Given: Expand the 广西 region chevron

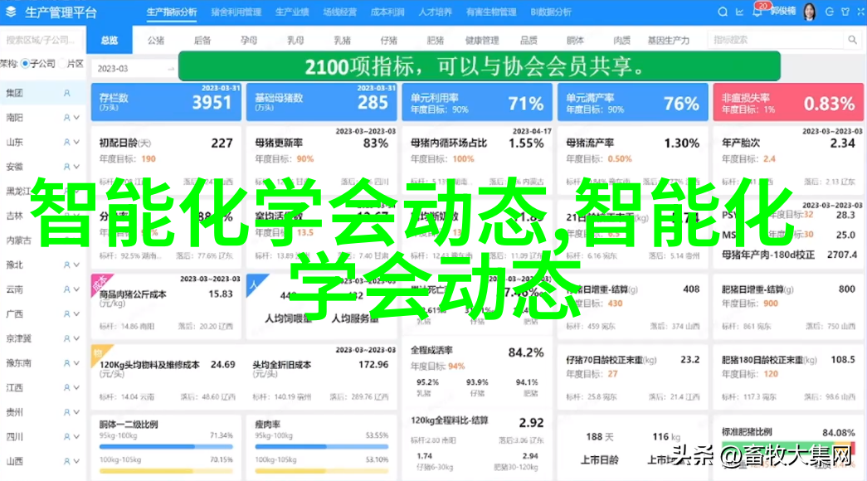Looking at the screenshot, I should (76, 314).
